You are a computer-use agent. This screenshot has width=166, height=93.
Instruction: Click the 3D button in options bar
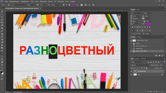click(x=93, y=5)
